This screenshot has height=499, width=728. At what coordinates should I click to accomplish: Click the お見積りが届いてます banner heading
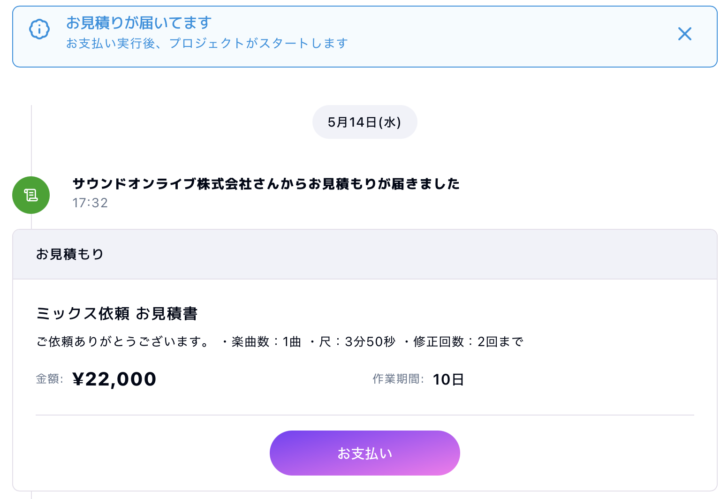click(139, 23)
